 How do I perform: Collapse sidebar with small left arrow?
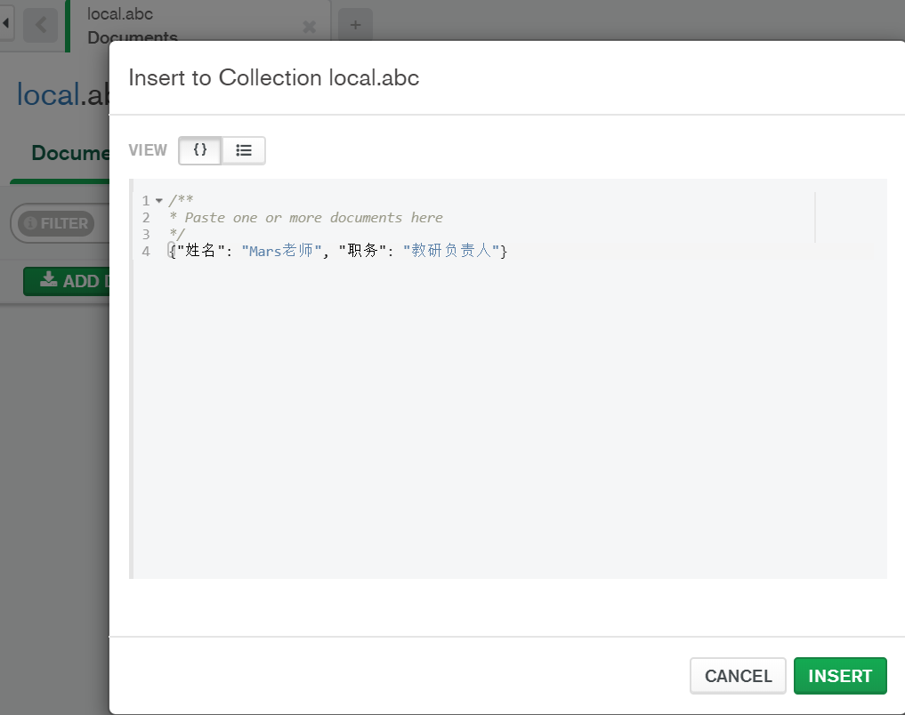pos(5,24)
